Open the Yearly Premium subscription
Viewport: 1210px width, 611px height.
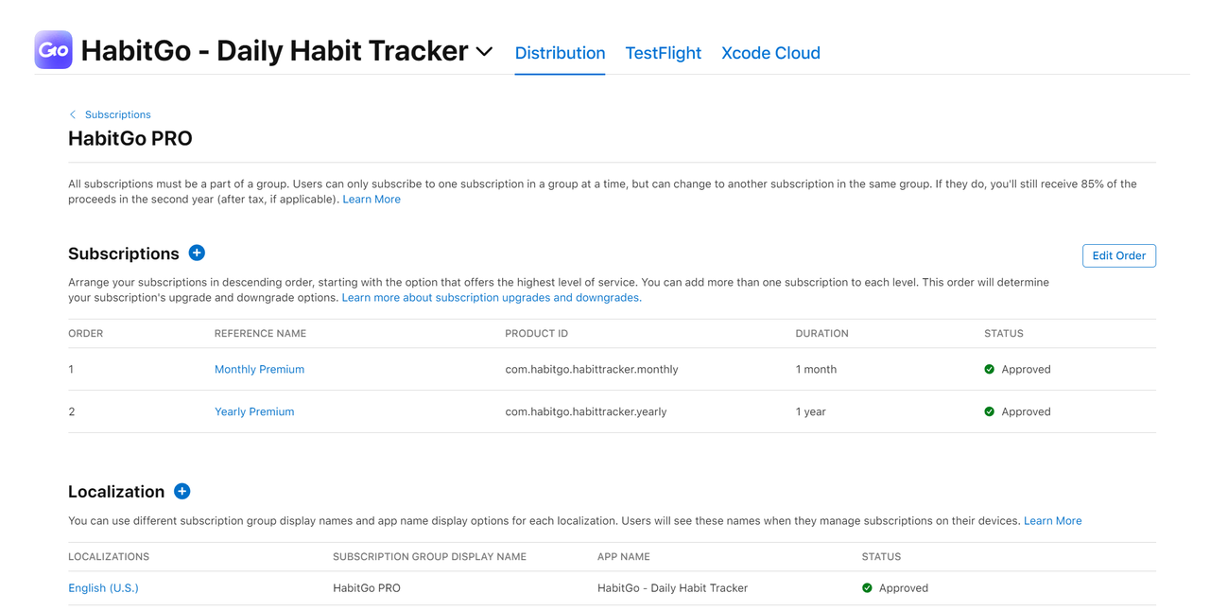tap(254, 411)
